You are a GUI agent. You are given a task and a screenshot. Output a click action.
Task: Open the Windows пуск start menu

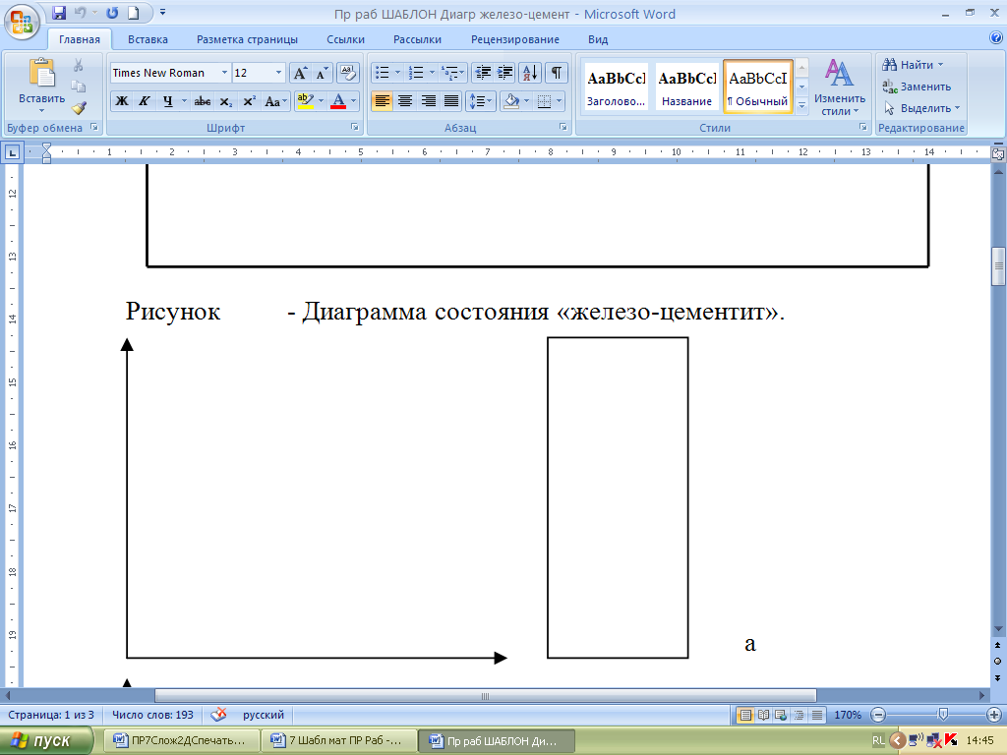[x=46, y=741]
